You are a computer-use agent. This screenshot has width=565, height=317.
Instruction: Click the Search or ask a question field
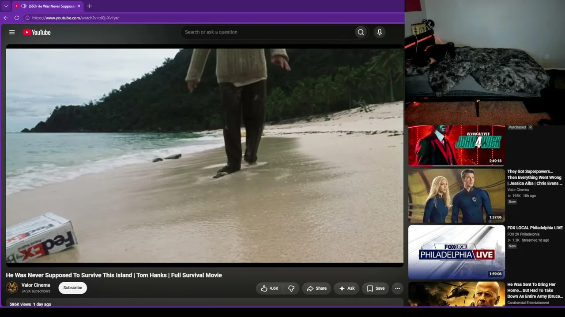pyautogui.click(x=267, y=32)
